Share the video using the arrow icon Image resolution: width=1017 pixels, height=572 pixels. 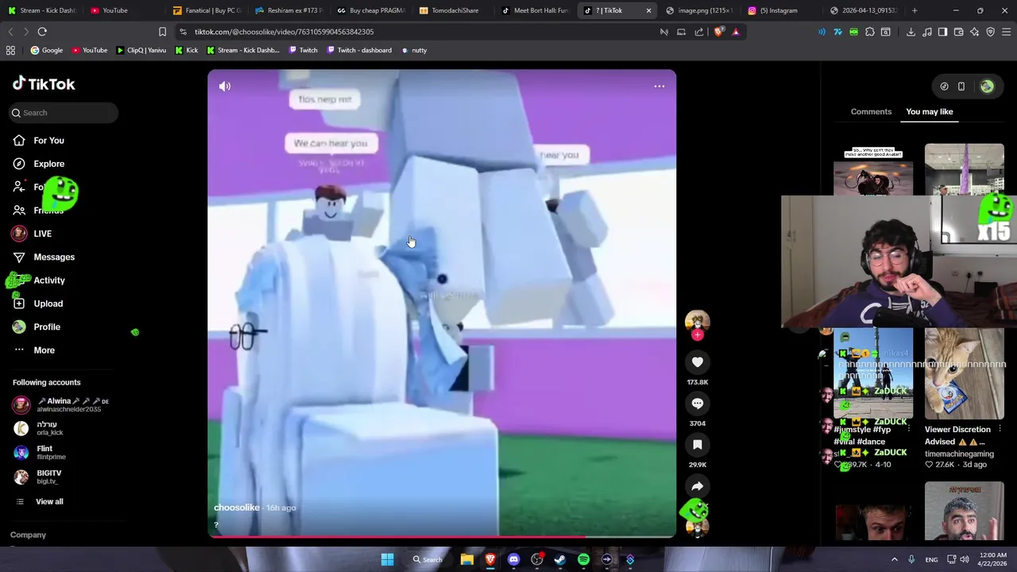click(x=698, y=486)
